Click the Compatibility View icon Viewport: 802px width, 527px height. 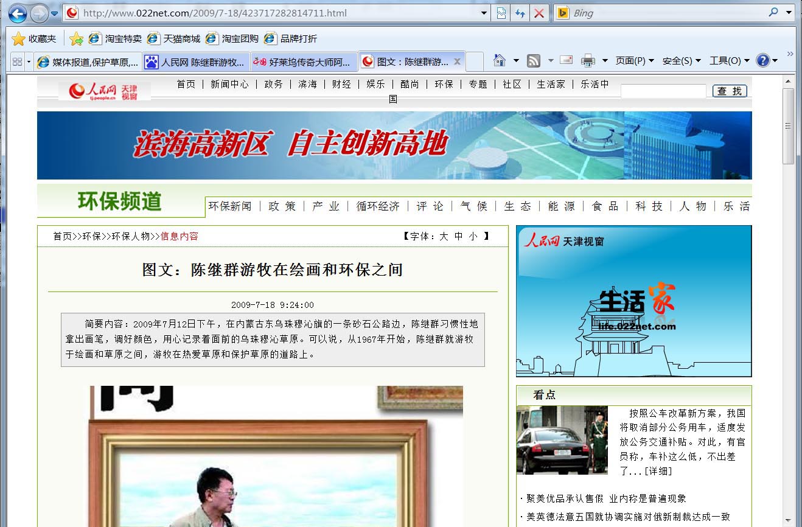[x=501, y=13]
